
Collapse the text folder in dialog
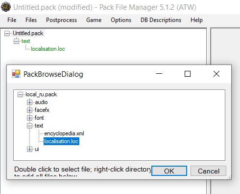click(x=29, y=126)
